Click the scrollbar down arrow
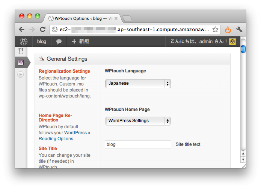Viewport: 261px width, 189px height. coord(243,160)
